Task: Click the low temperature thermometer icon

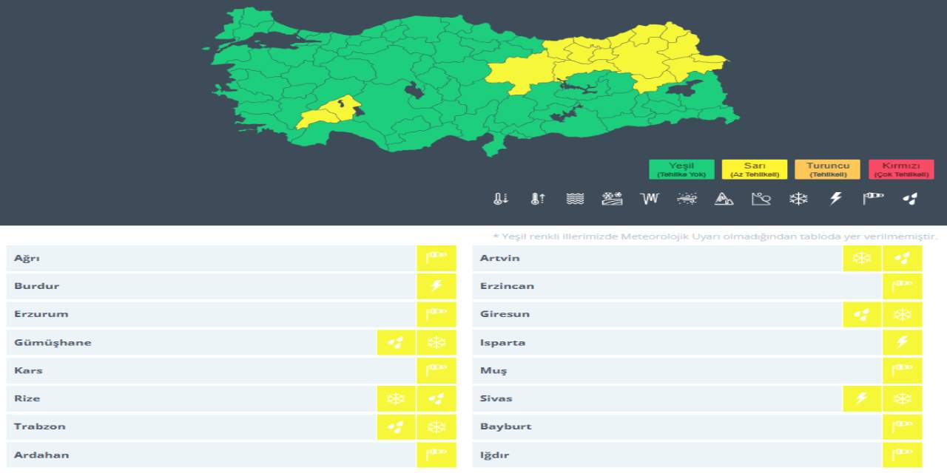Action: [x=501, y=198]
